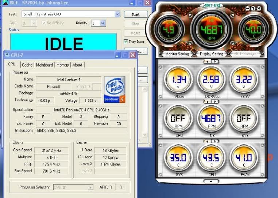Click left arrow above temperature gauges
The width and height of the screenshot is (278, 198).
[x=207, y=141]
